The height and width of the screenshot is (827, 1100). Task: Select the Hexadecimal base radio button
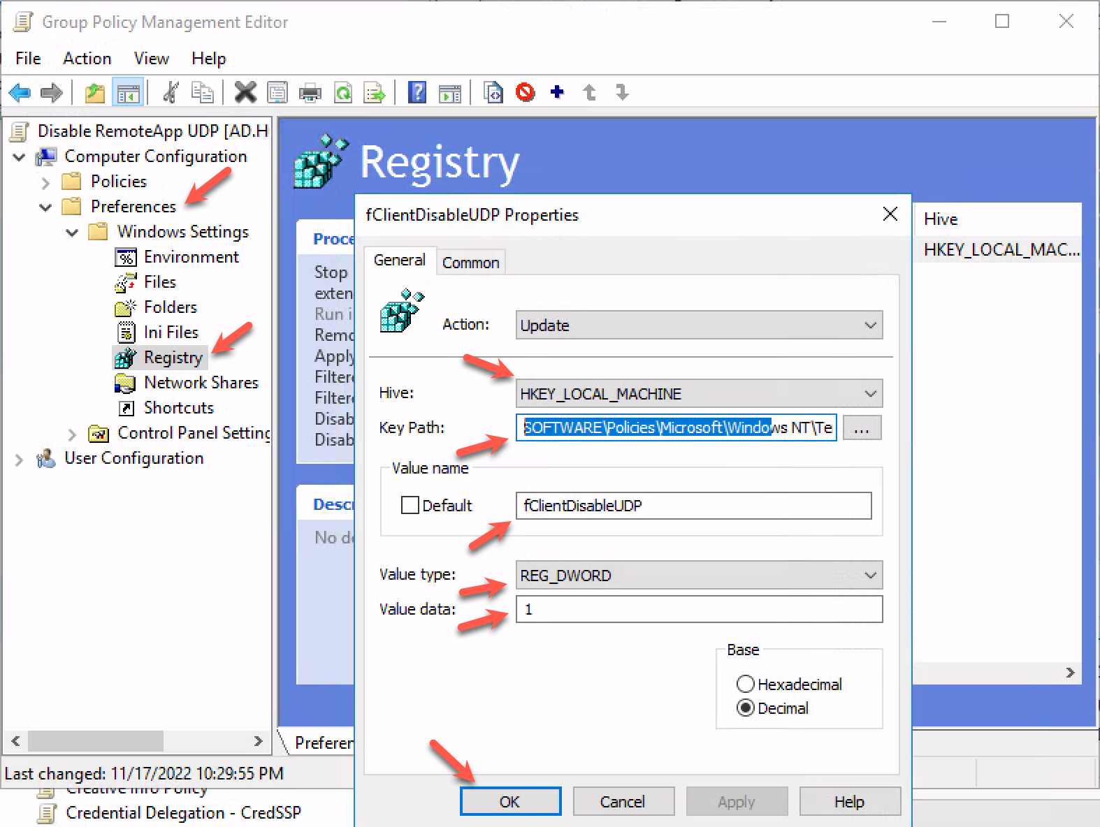pos(746,684)
